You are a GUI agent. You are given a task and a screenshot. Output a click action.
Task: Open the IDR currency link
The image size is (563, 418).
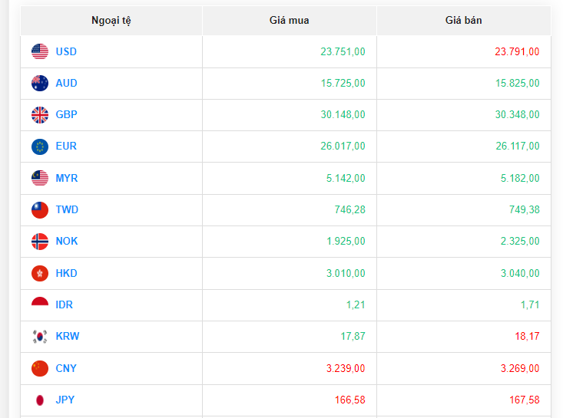click(x=65, y=304)
